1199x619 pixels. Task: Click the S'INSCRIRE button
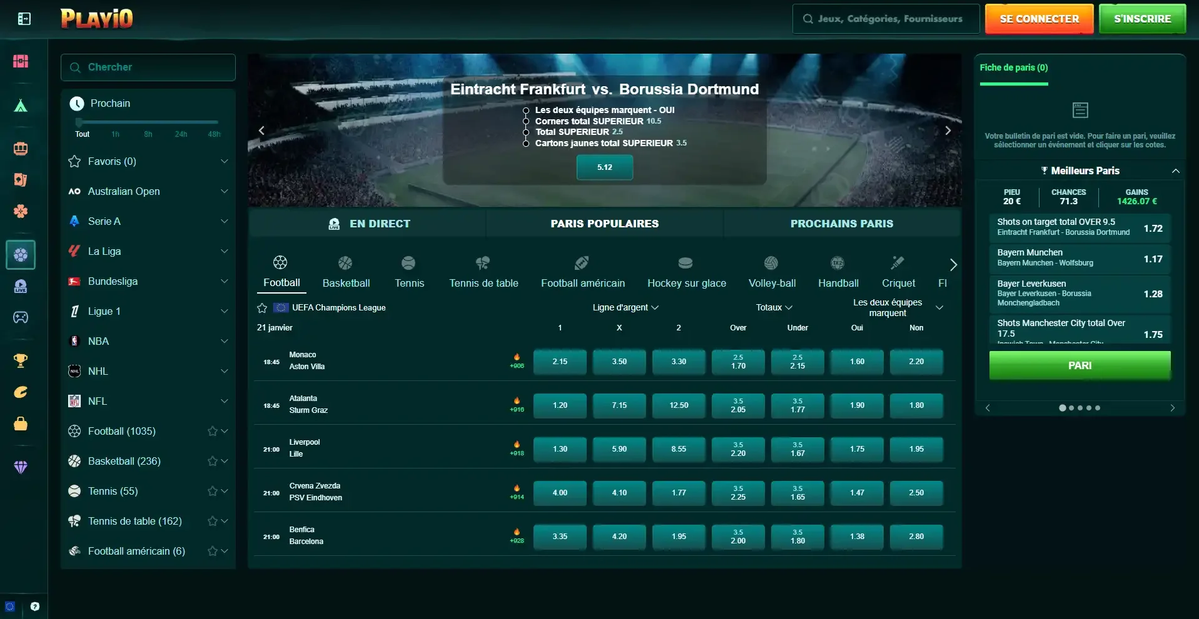point(1142,19)
